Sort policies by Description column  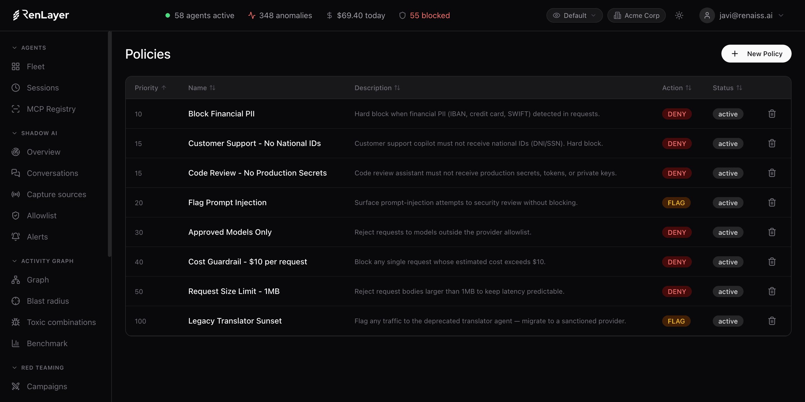377,88
